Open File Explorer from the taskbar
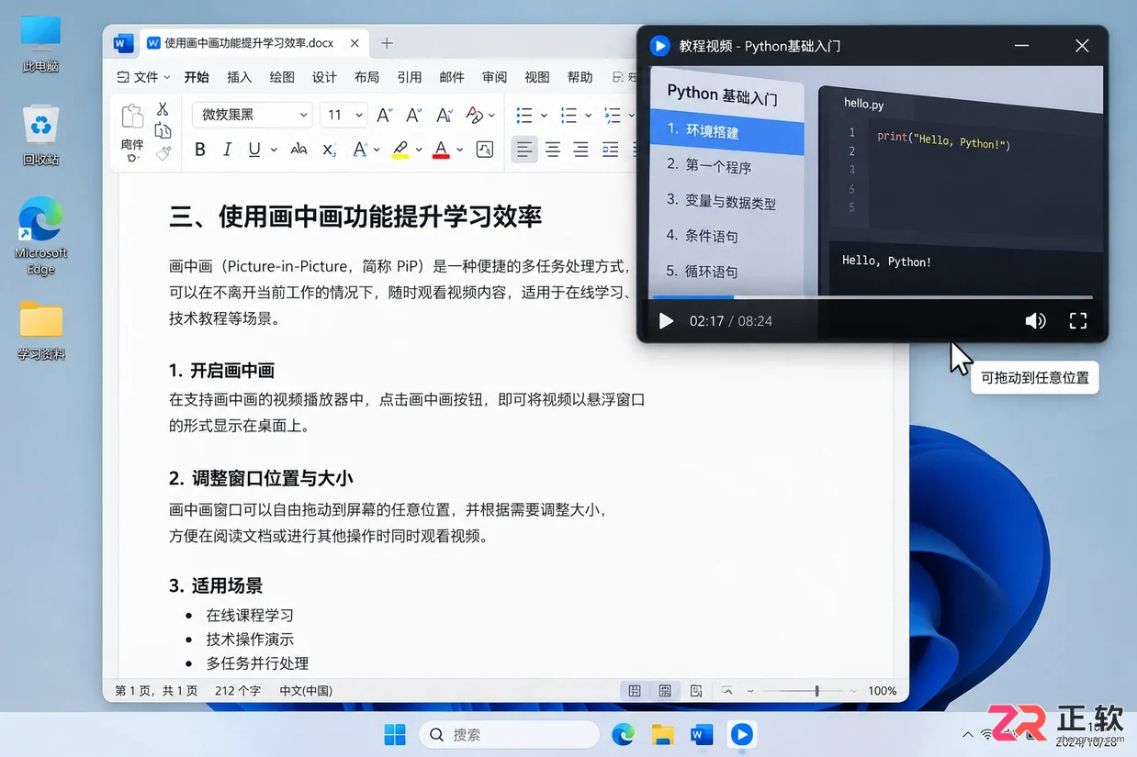 tap(662, 734)
